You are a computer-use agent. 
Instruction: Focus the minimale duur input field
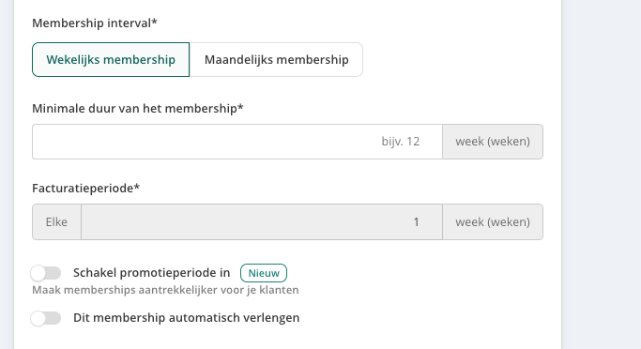(x=237, y=142)
